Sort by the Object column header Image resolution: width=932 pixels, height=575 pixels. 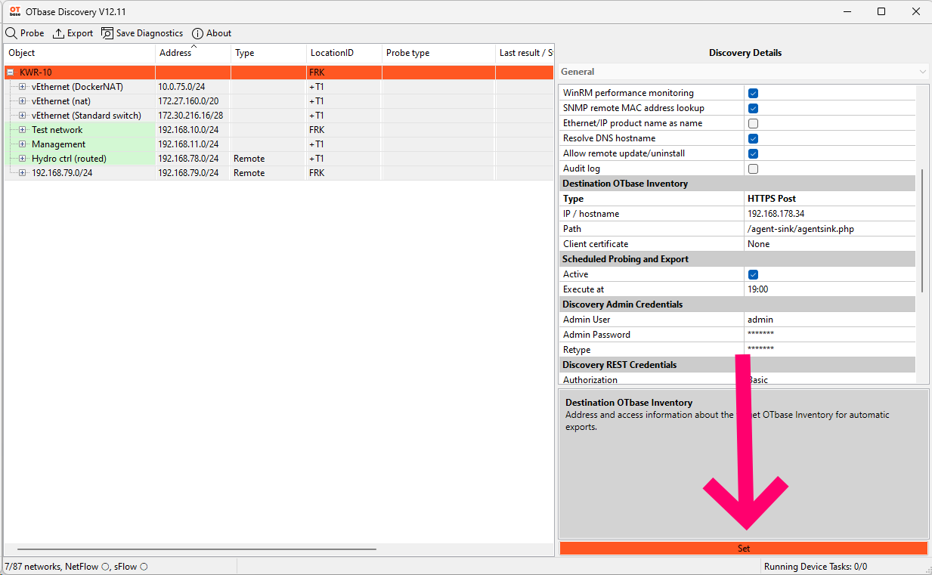80,53
